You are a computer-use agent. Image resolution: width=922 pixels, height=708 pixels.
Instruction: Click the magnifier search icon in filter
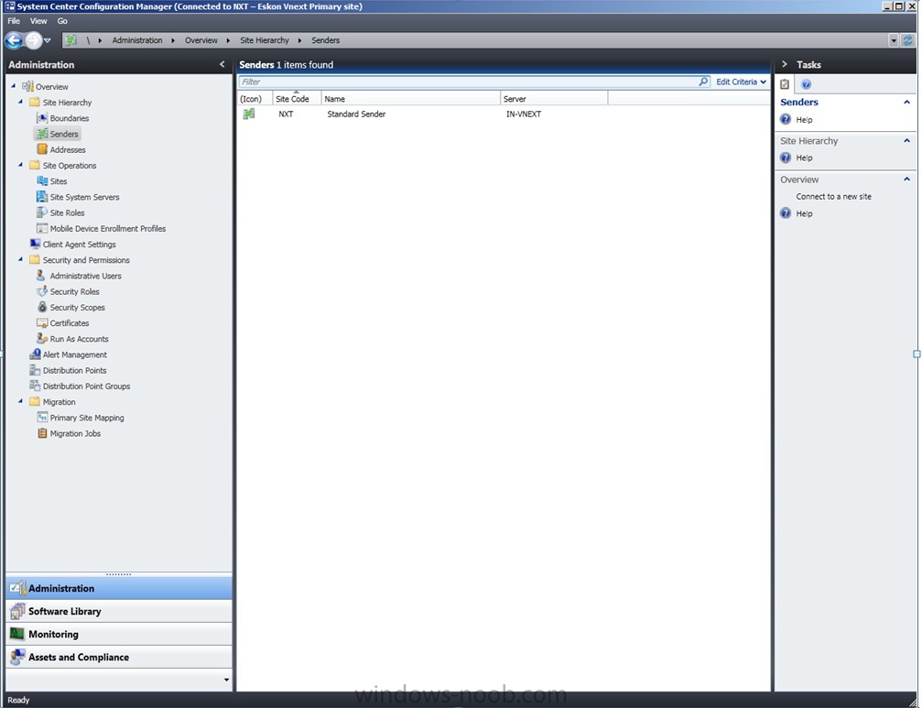pyautogui.click(x=703, y=82)
